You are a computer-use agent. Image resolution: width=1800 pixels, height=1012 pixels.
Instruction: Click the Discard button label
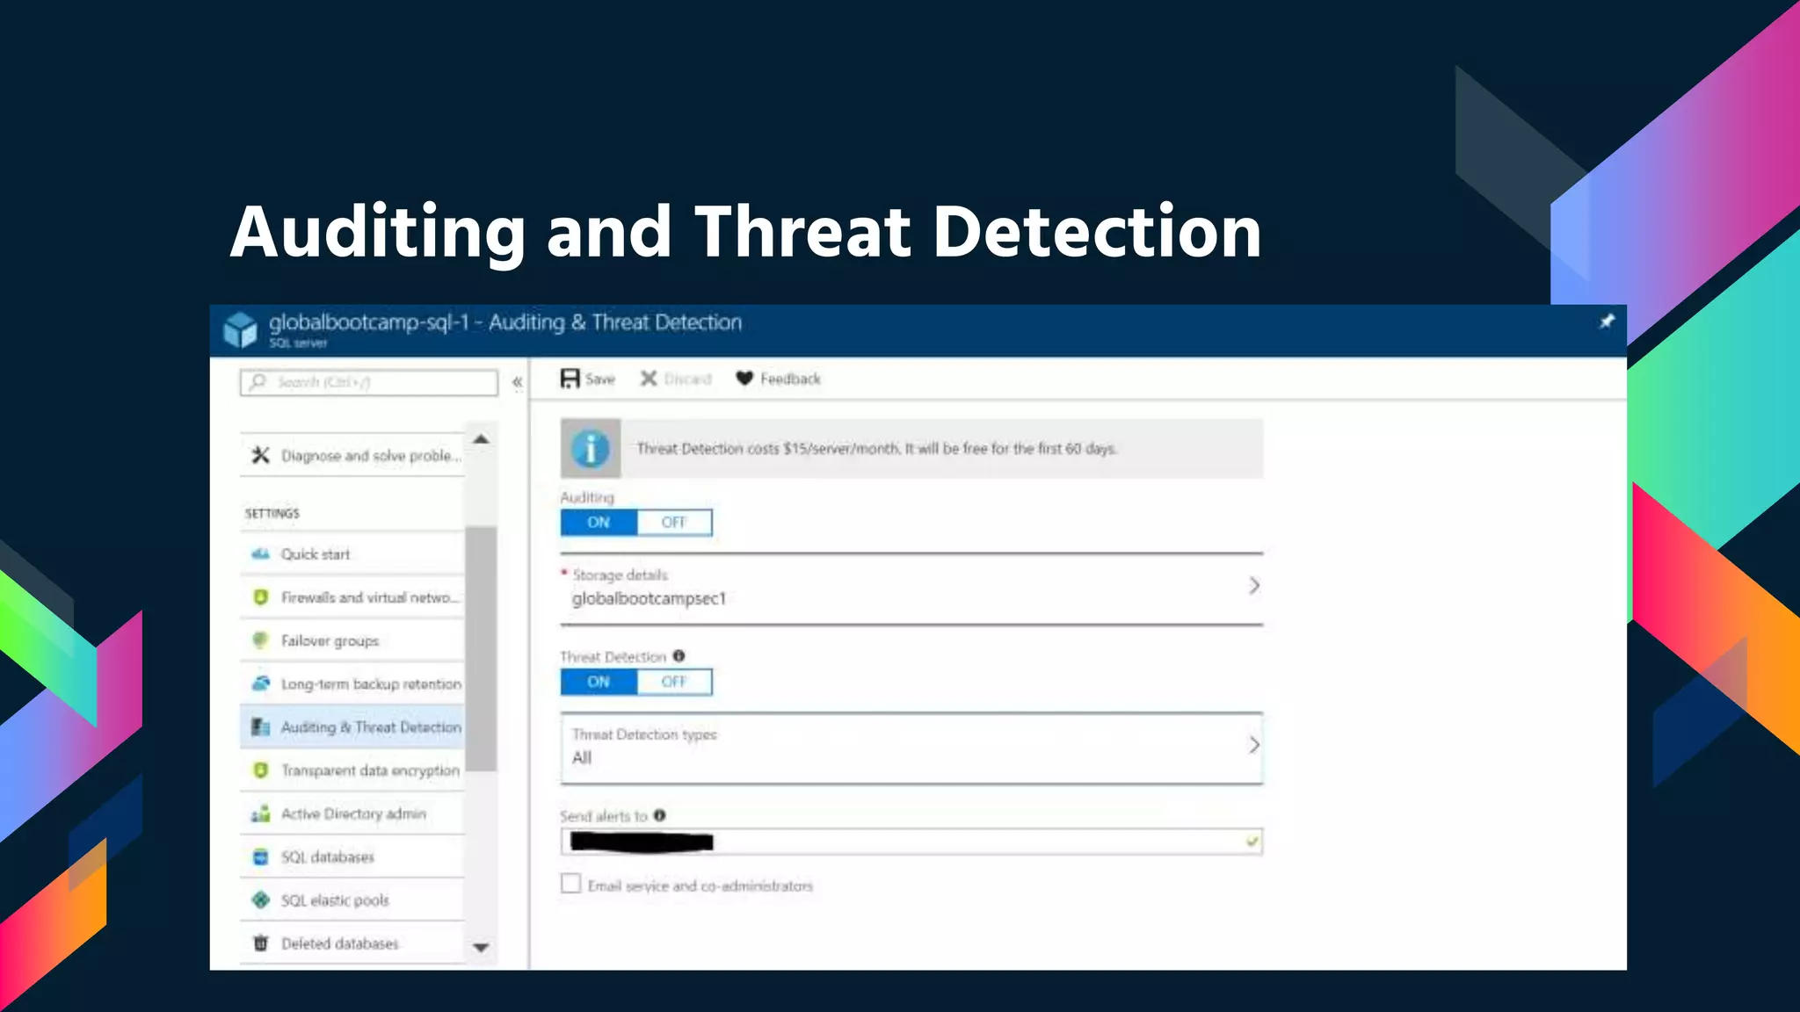point(688,379)
